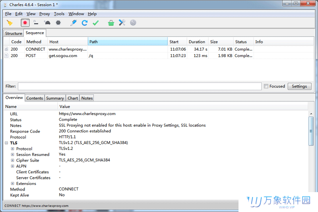318x212 pixels.
Task: Click the Kept Alive row
Action: click(x=156, y=195)
